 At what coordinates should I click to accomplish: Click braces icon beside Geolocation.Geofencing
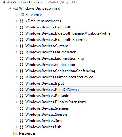point(21,71)
